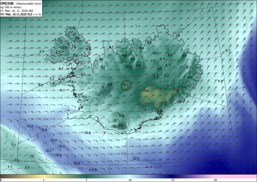Viewport: 257px width, 182px height.
Task: Click the 6.5 map value
Action: 168,65
